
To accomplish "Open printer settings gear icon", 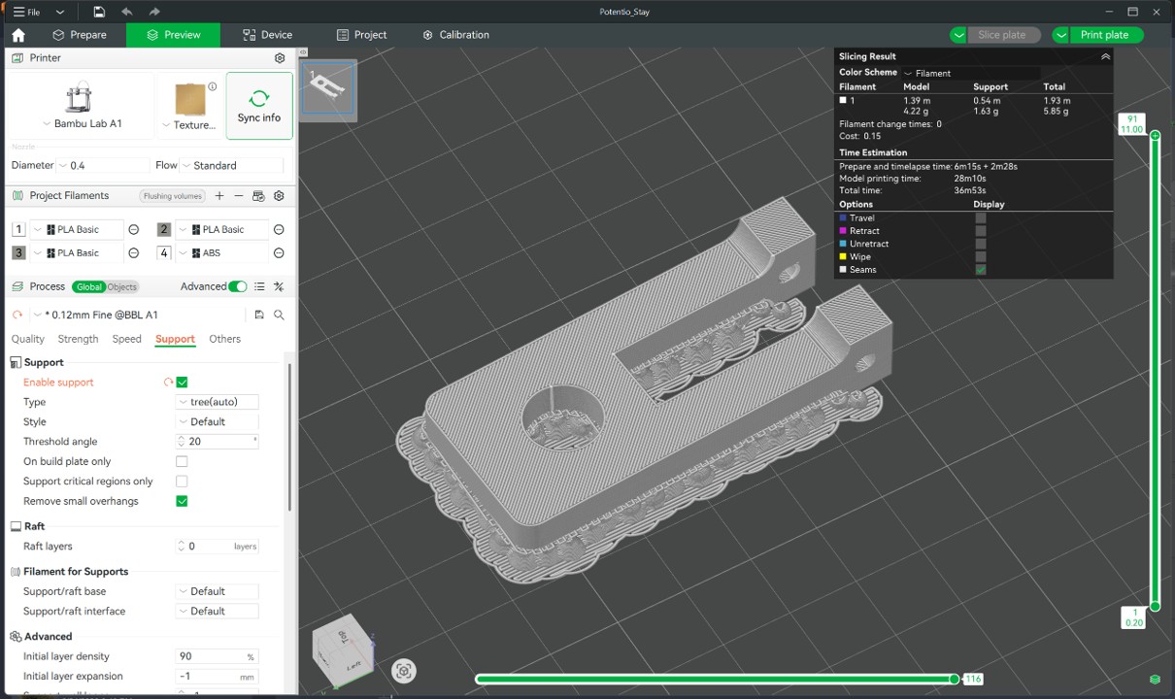I will (280, 58).
